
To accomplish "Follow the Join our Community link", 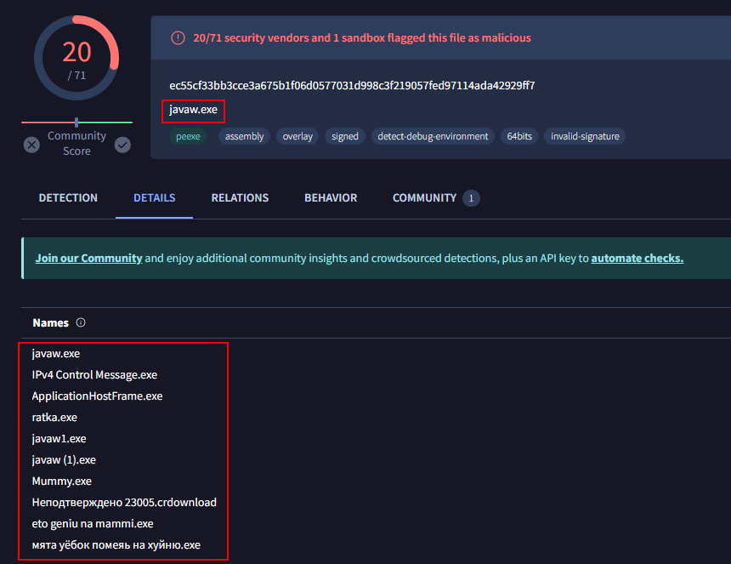I will coord(88,259).
